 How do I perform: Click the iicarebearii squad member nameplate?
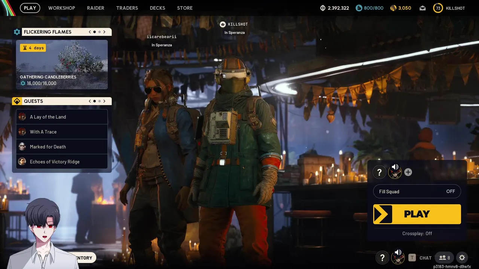tap(162, 37)
